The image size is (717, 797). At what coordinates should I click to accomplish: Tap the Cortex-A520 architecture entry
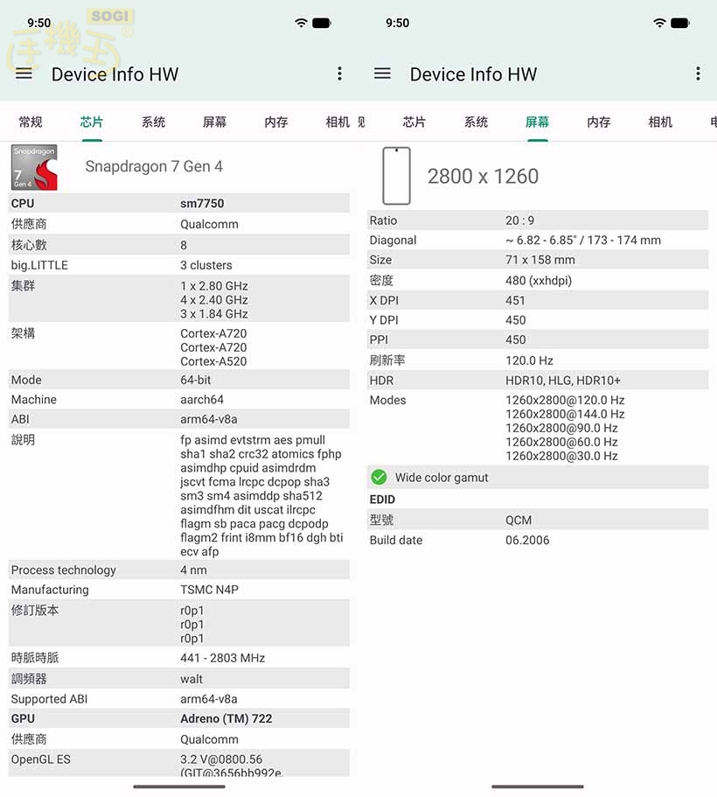(213, 361)
